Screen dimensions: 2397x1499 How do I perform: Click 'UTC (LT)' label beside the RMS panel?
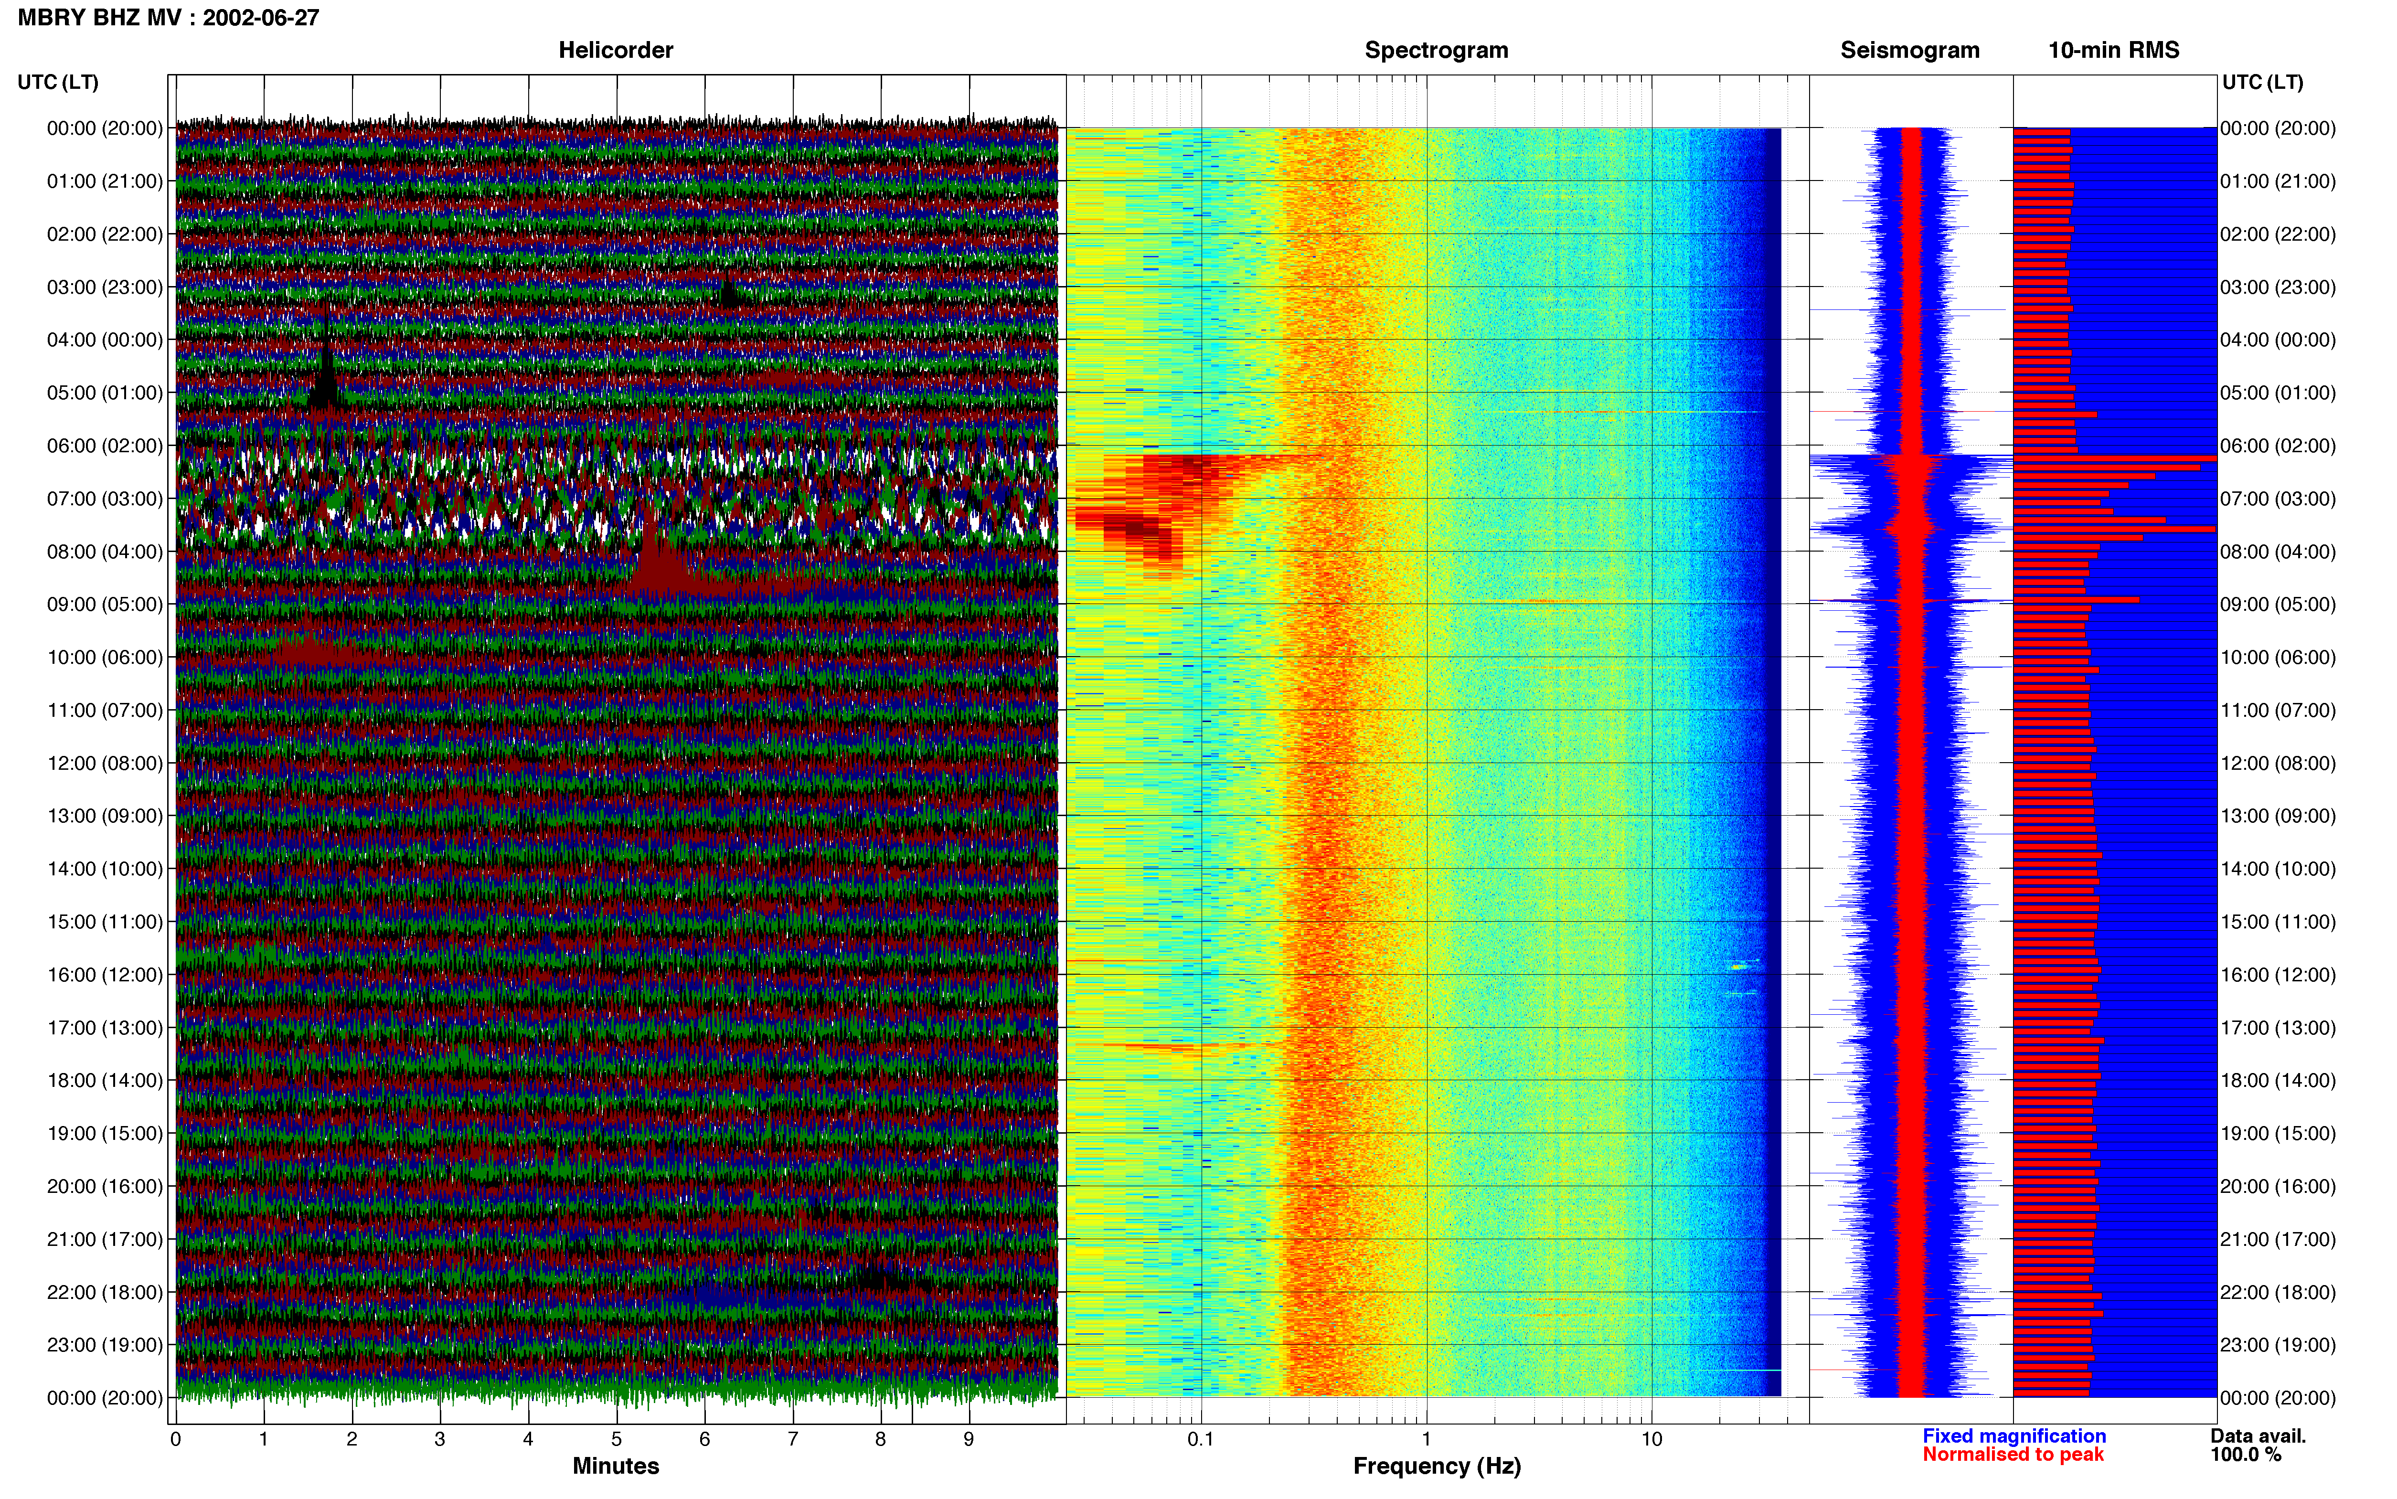click(2262, 82)
